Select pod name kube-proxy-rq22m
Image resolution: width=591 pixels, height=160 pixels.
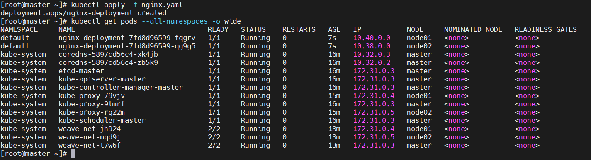[x=92, y=112]
